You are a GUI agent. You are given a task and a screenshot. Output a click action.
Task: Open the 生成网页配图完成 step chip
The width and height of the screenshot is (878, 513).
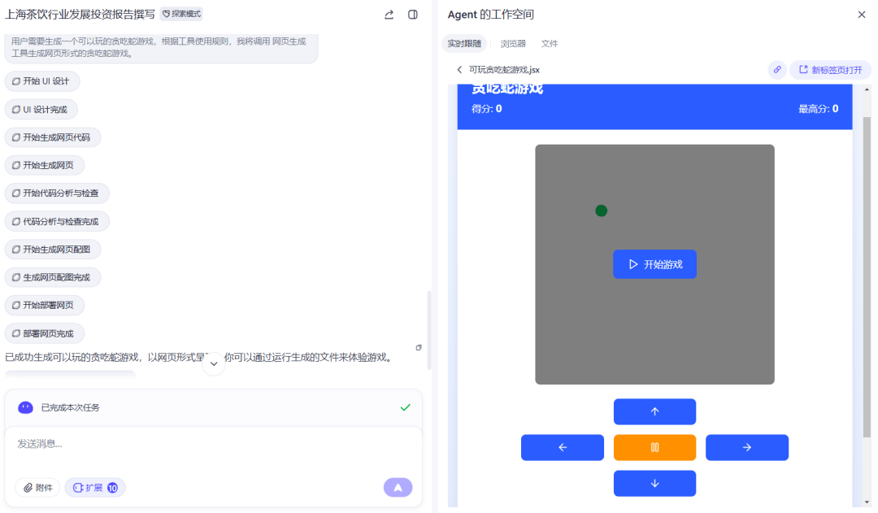point(53,277)
